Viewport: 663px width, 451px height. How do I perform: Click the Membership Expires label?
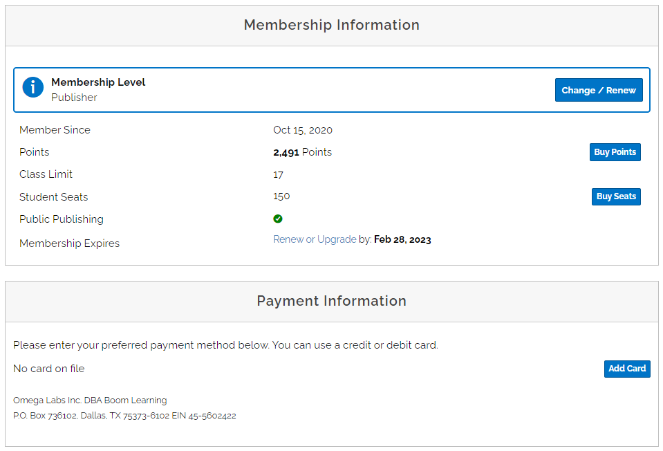69,243
